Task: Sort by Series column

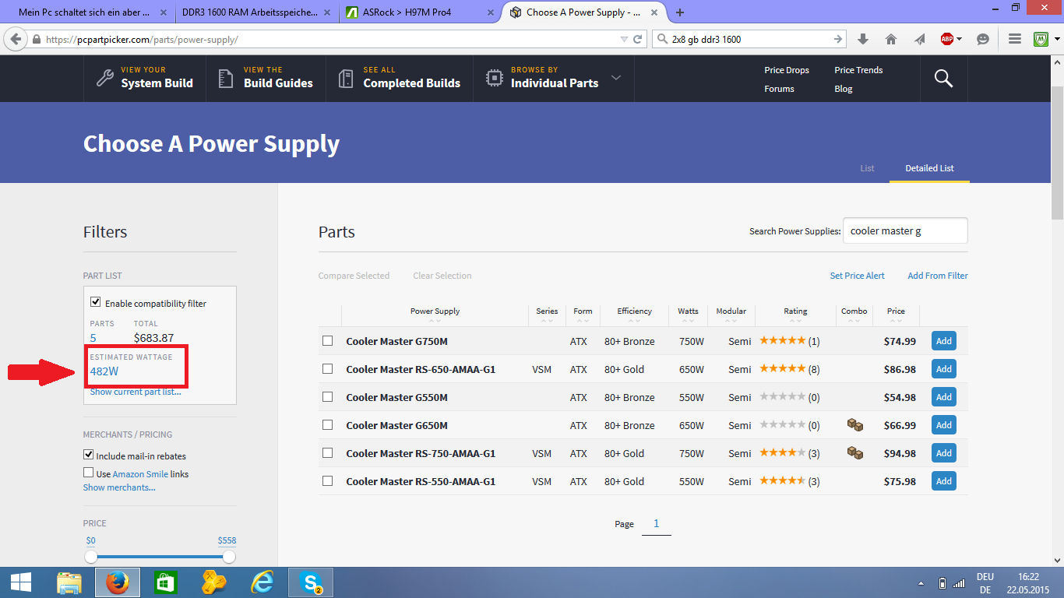Action: click(x=547, y=311)
